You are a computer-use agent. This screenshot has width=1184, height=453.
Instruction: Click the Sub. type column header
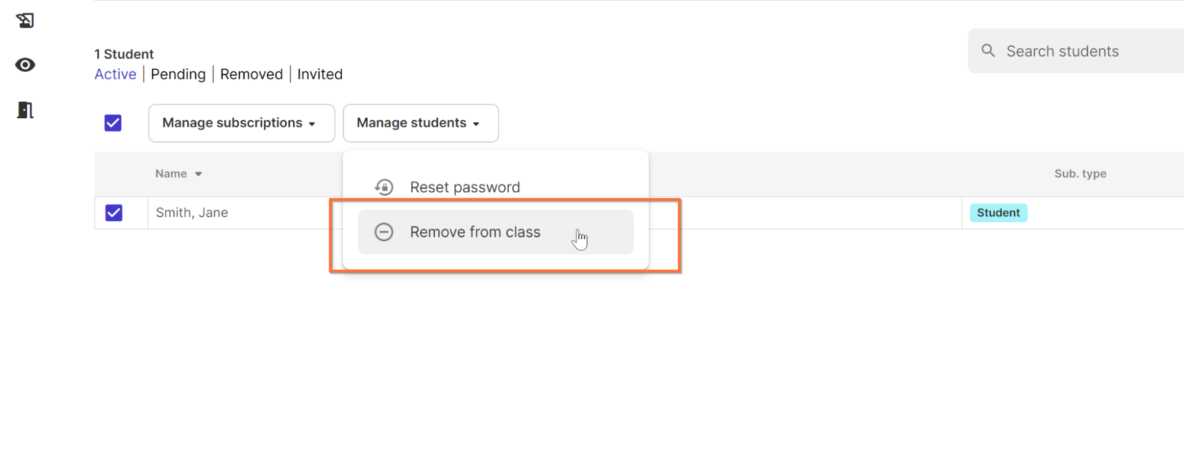[1080, 174]
